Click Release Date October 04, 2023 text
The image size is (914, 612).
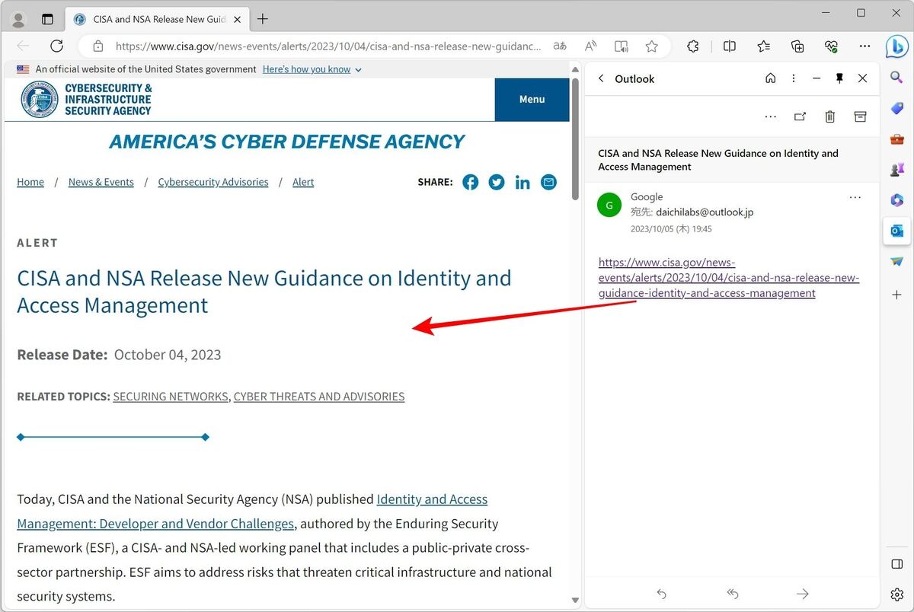(119, 355)
